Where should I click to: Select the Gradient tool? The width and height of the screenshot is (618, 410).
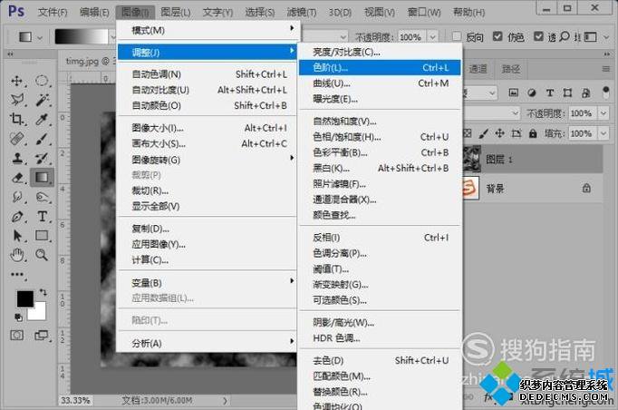click(x=42, y=178)
